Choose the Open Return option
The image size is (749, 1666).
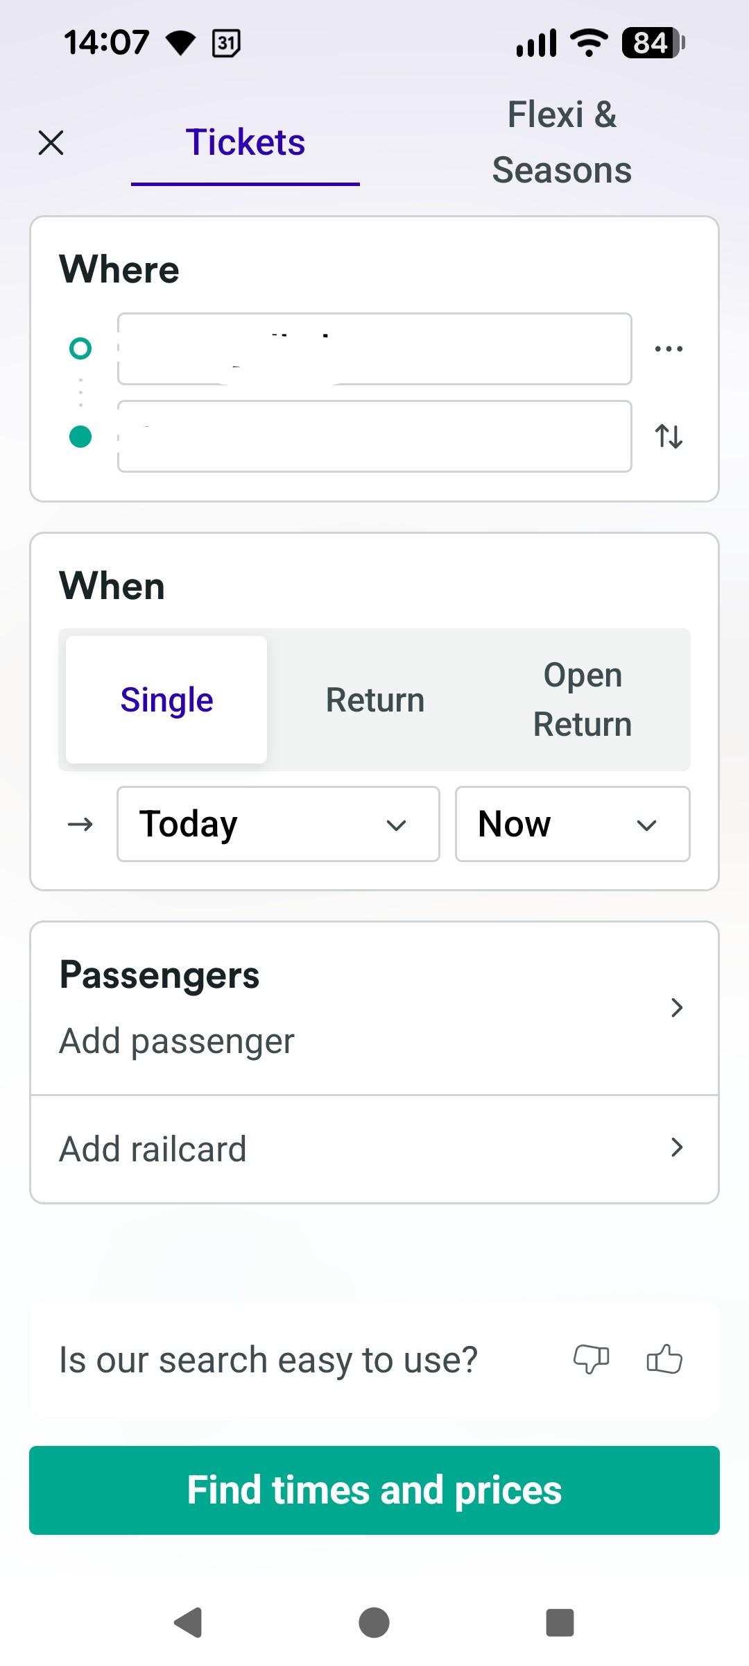[x=582, y=700]
